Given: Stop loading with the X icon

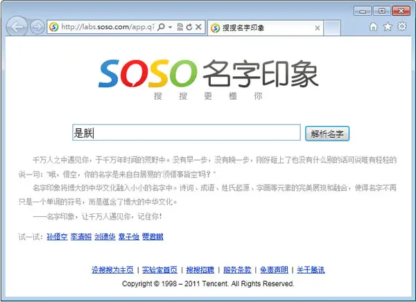Looking at the screenshot, I should [198, 27].
